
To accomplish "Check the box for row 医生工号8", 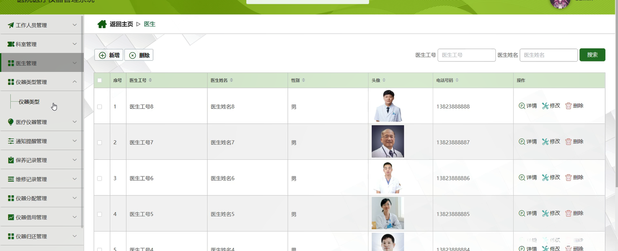I will coord(99,107).
